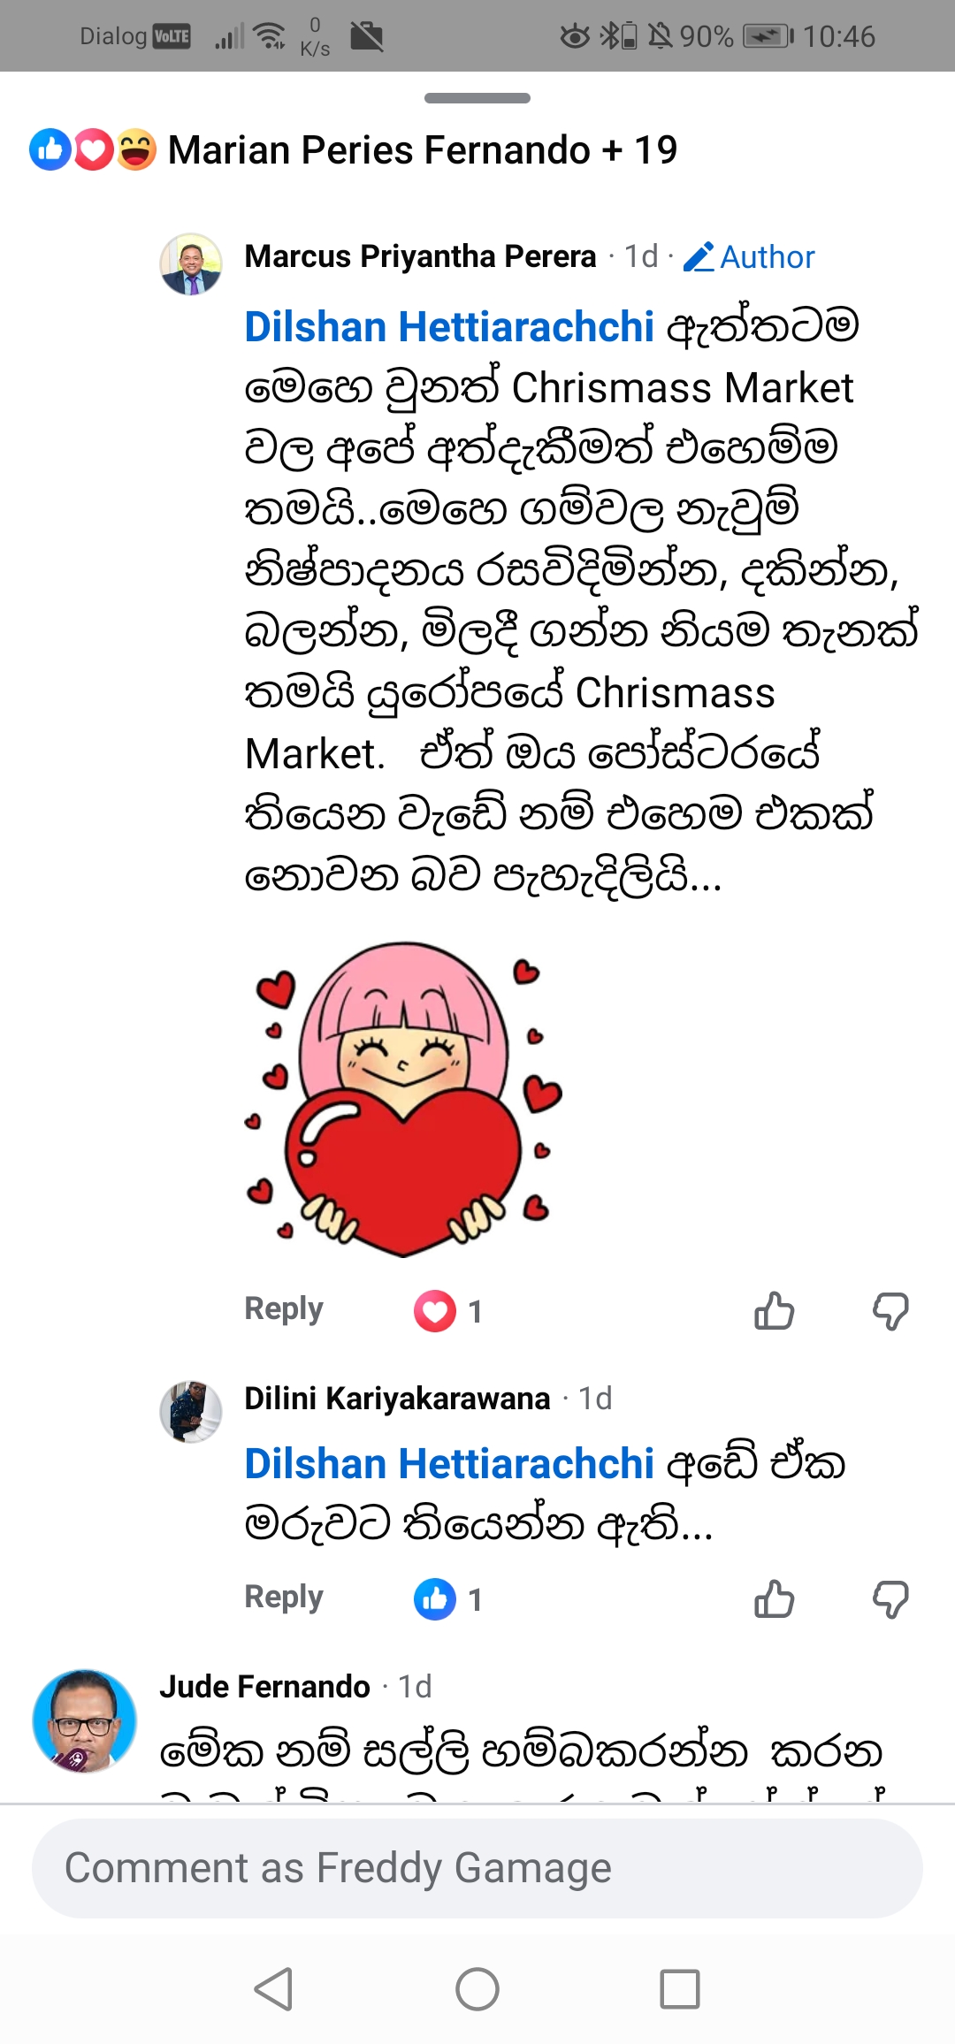The image size is (955, 2044).
Task: Dislike Dilini Kariyakarawana's comment
Action: 890,1598
